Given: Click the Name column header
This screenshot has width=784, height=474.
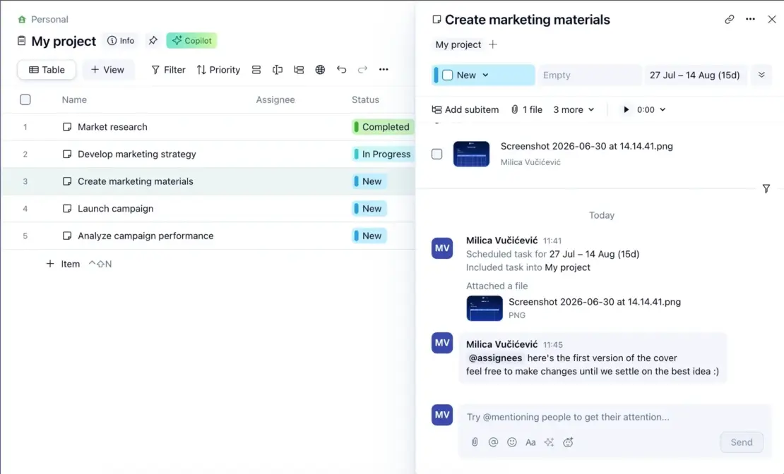Looking at the screenshot, I should (74, 100).
